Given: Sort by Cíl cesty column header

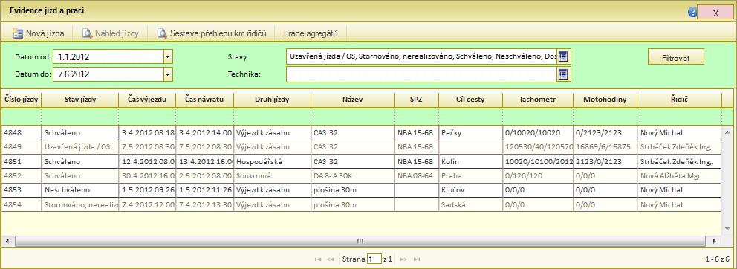Looking at the screenshot, I should 470,100.
